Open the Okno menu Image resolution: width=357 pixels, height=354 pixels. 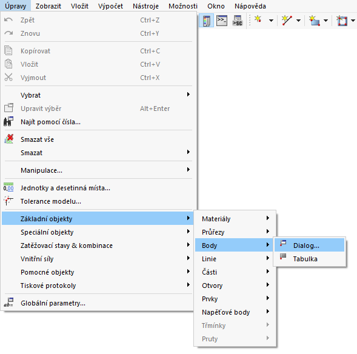pyautogui.click(x=216, y=6)
